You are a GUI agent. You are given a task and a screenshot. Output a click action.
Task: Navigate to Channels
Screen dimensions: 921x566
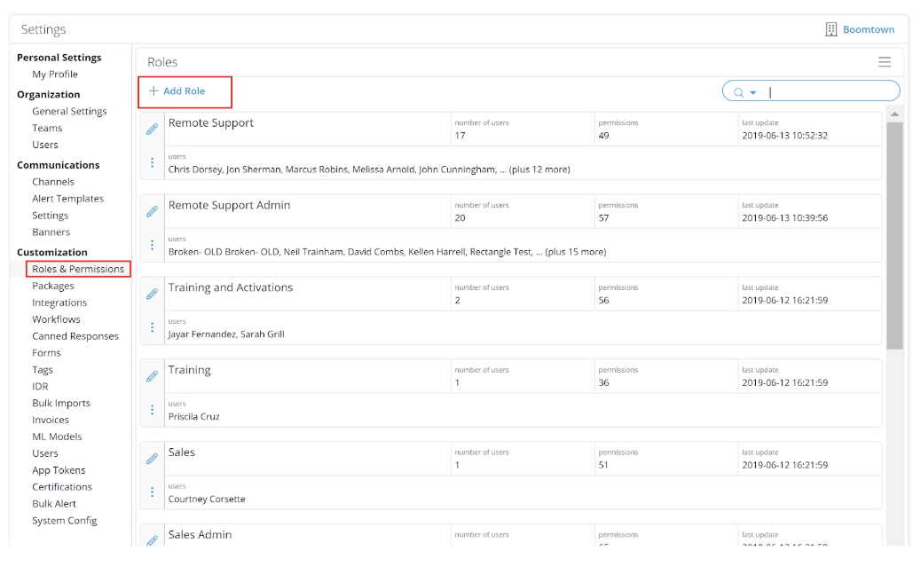pos(53,182)
